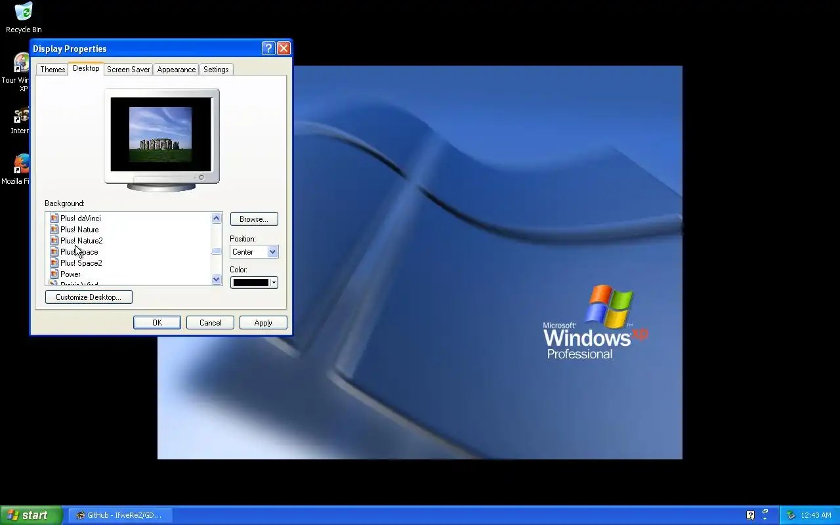Open the Recycle Bin desktop icon
Viewport: 840px width, 525px height.
tap(24, 18)
